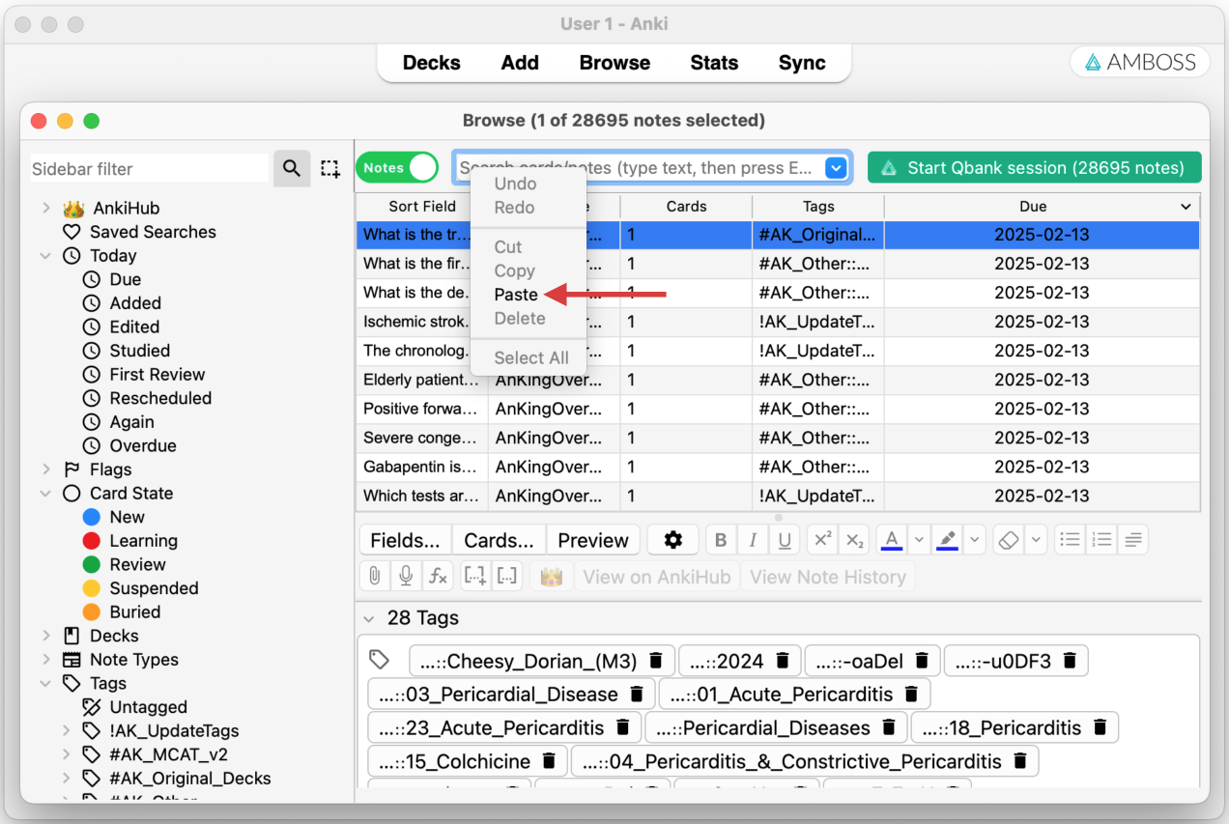
Task: Open highlight color options dropdown arrow
Action: click(x=975, y=540)
